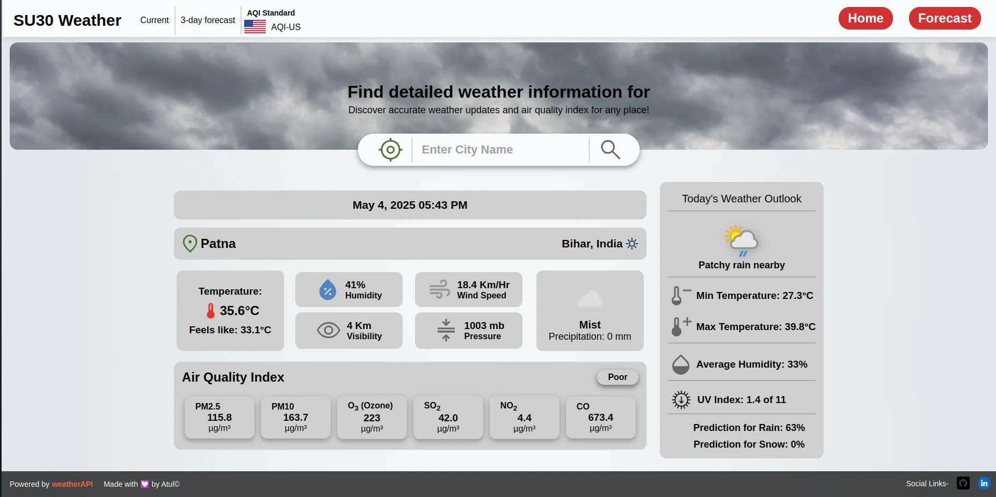
Task: Click the visibility eye icon
Action: point(328,330)
